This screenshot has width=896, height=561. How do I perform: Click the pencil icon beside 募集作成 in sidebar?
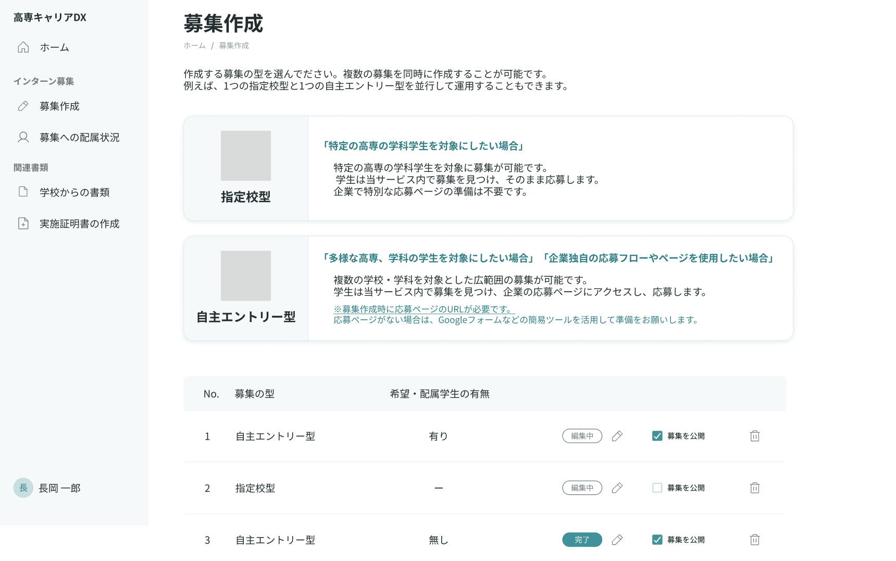(x=23, y=106)
